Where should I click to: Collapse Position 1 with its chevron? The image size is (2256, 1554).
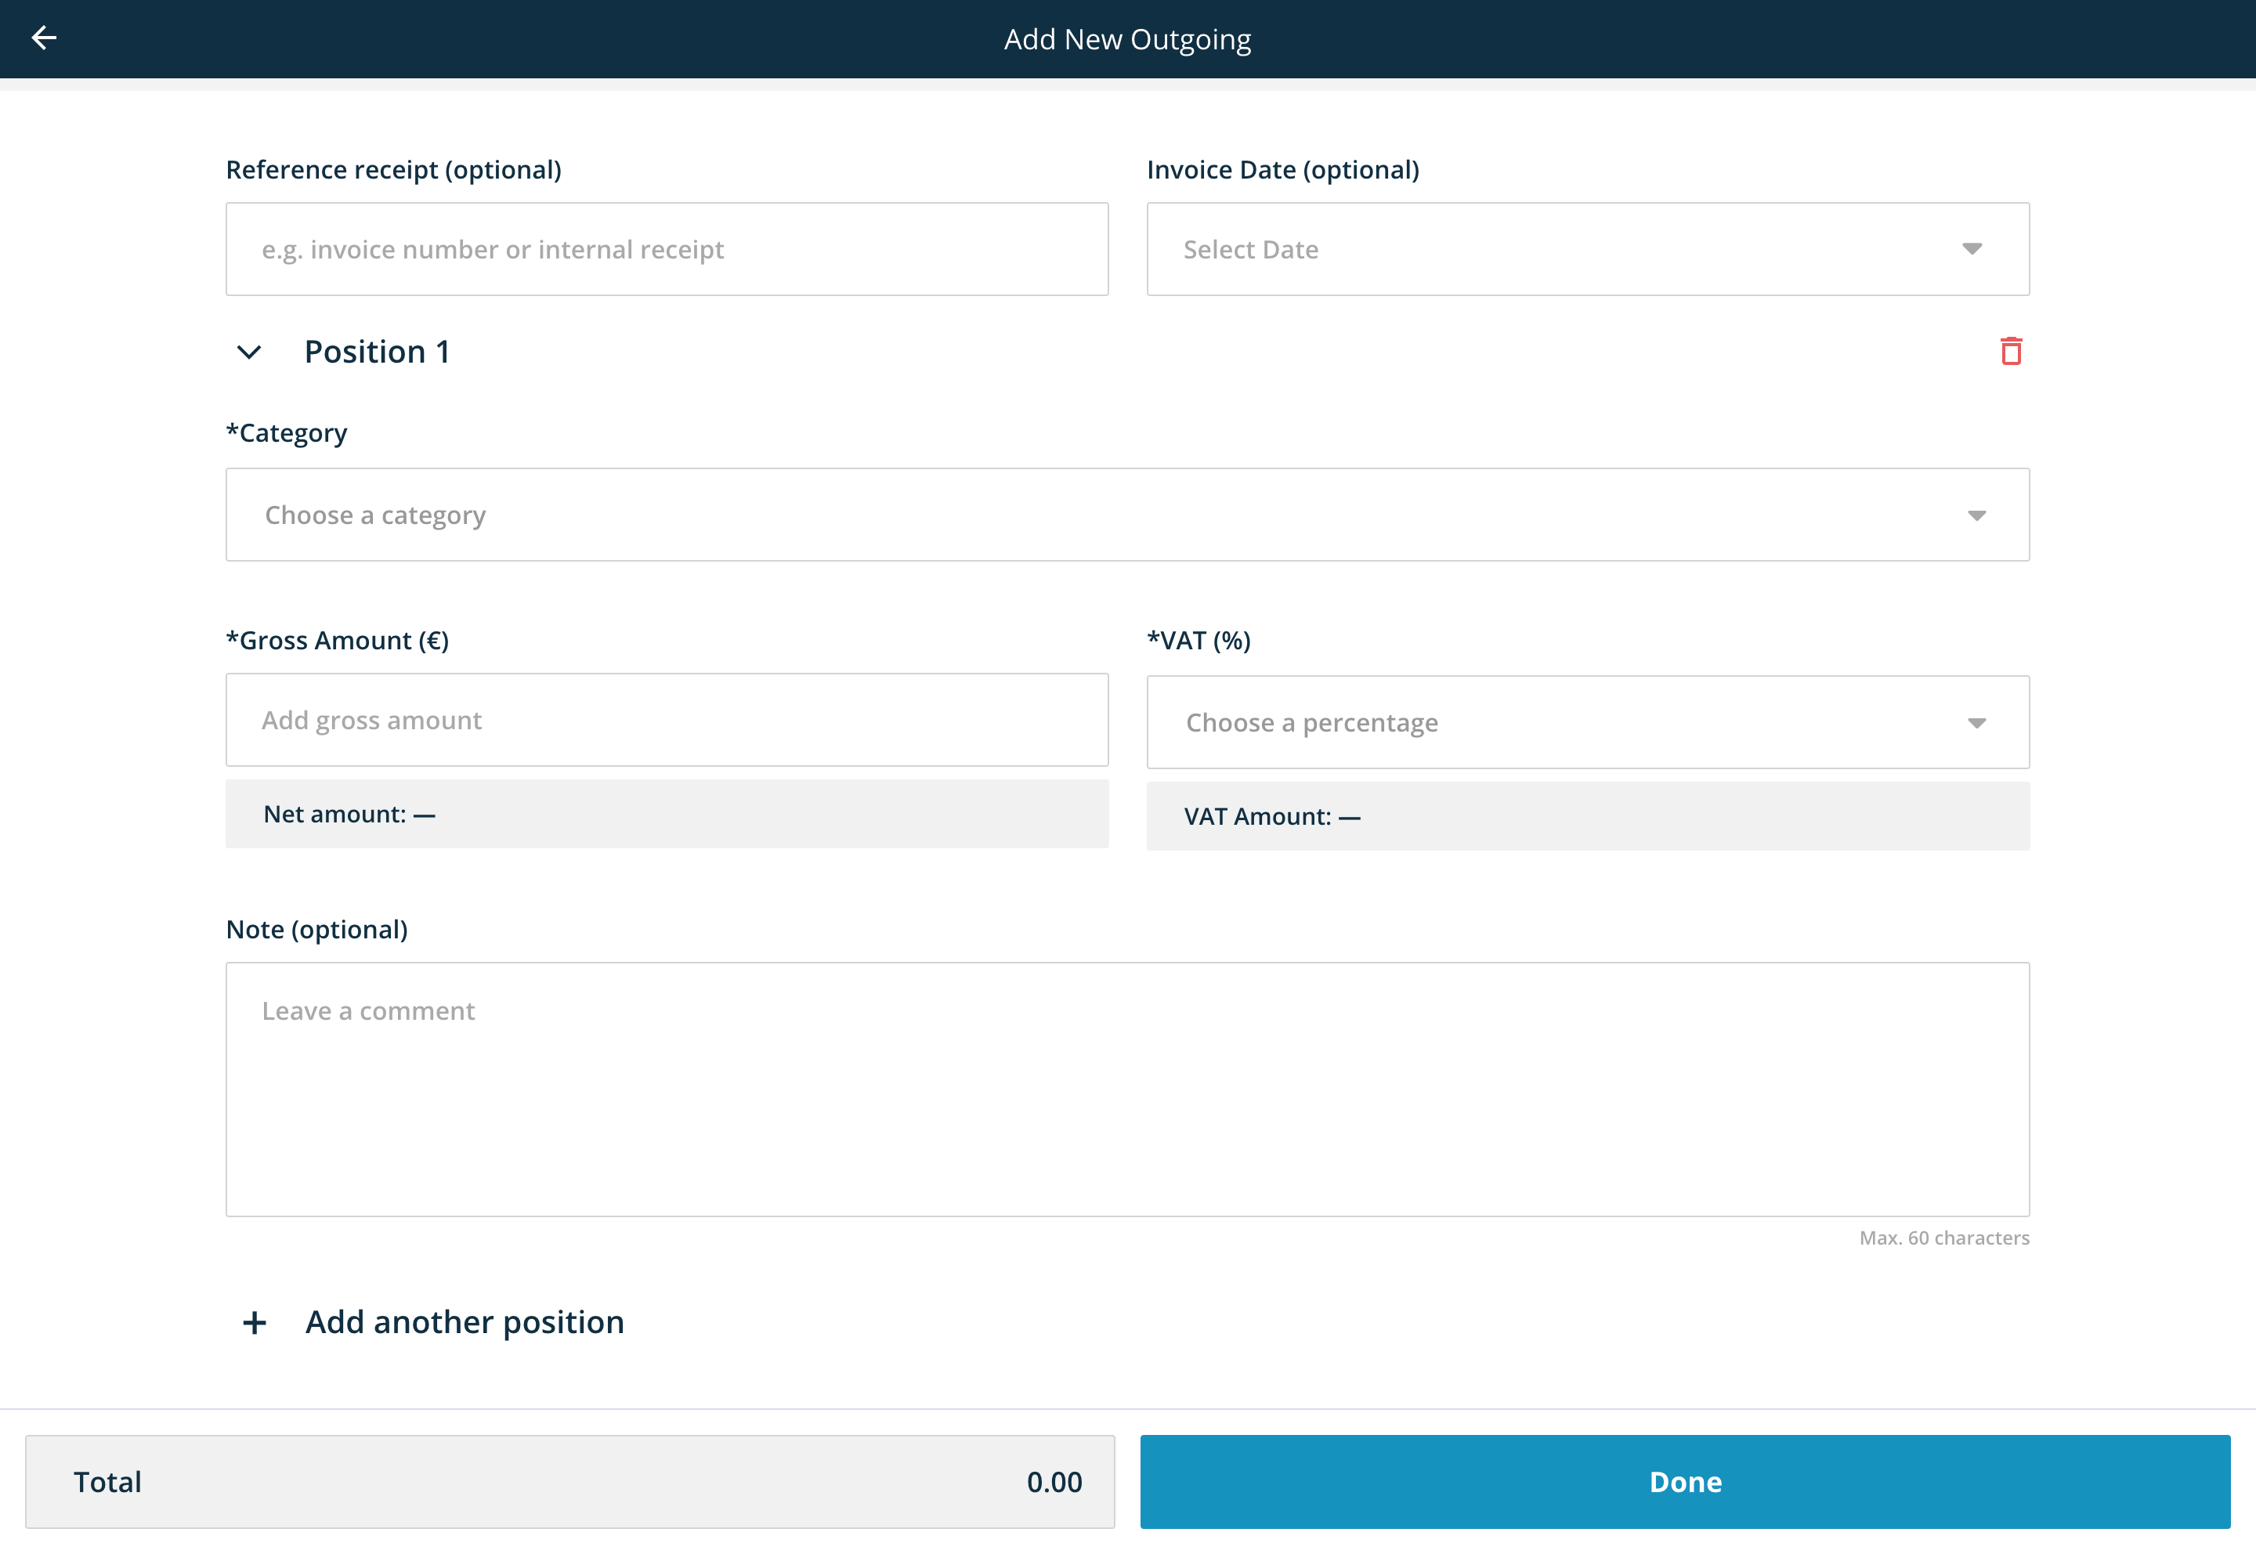(249, 352)
